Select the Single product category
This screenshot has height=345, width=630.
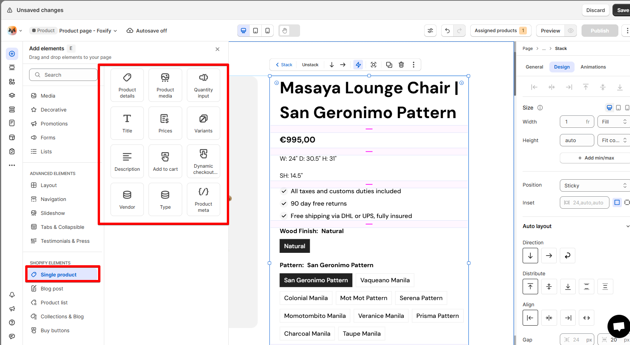(63, 275)
